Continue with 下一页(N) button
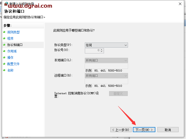Image resolution: width=186 pixels, height=139 pixels. coord(144,130)
